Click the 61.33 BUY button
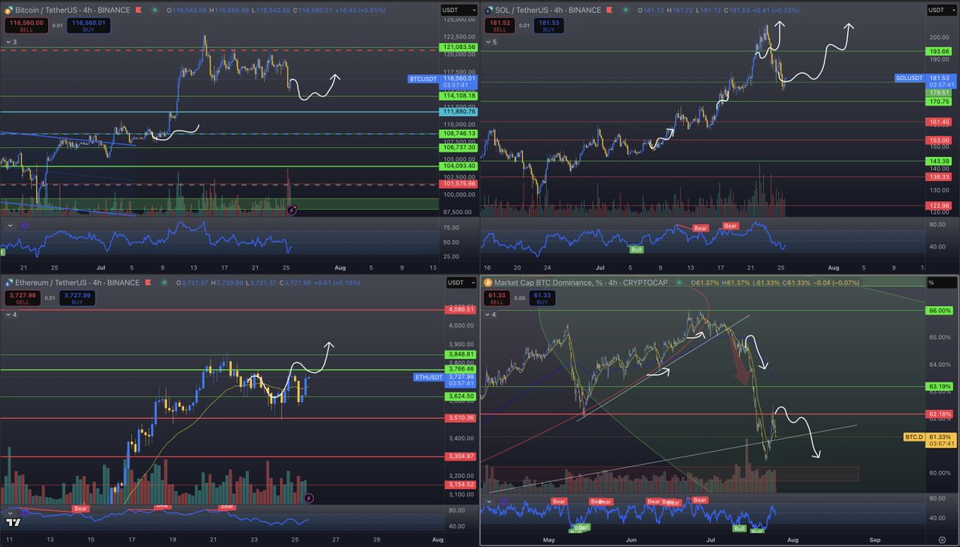The height and width of the screenshot is (547, 960). pos(542,298)
